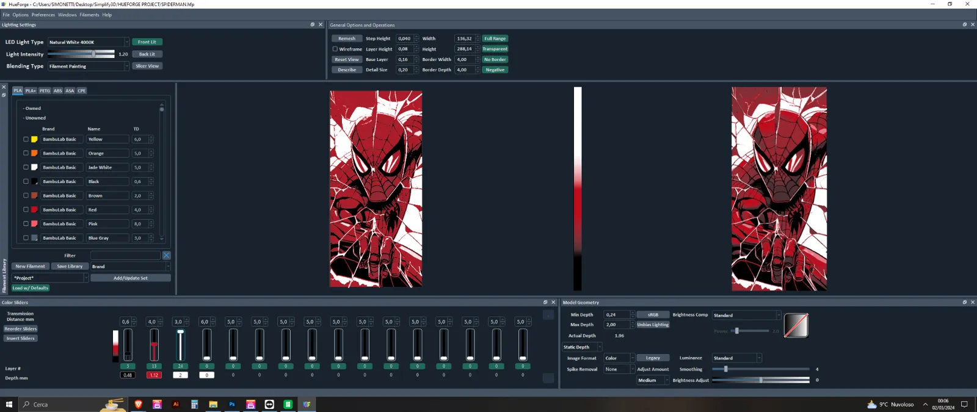Click the Brown filament color swatch
Viewport: 977px width, 412px height.
tap(34, 195)
